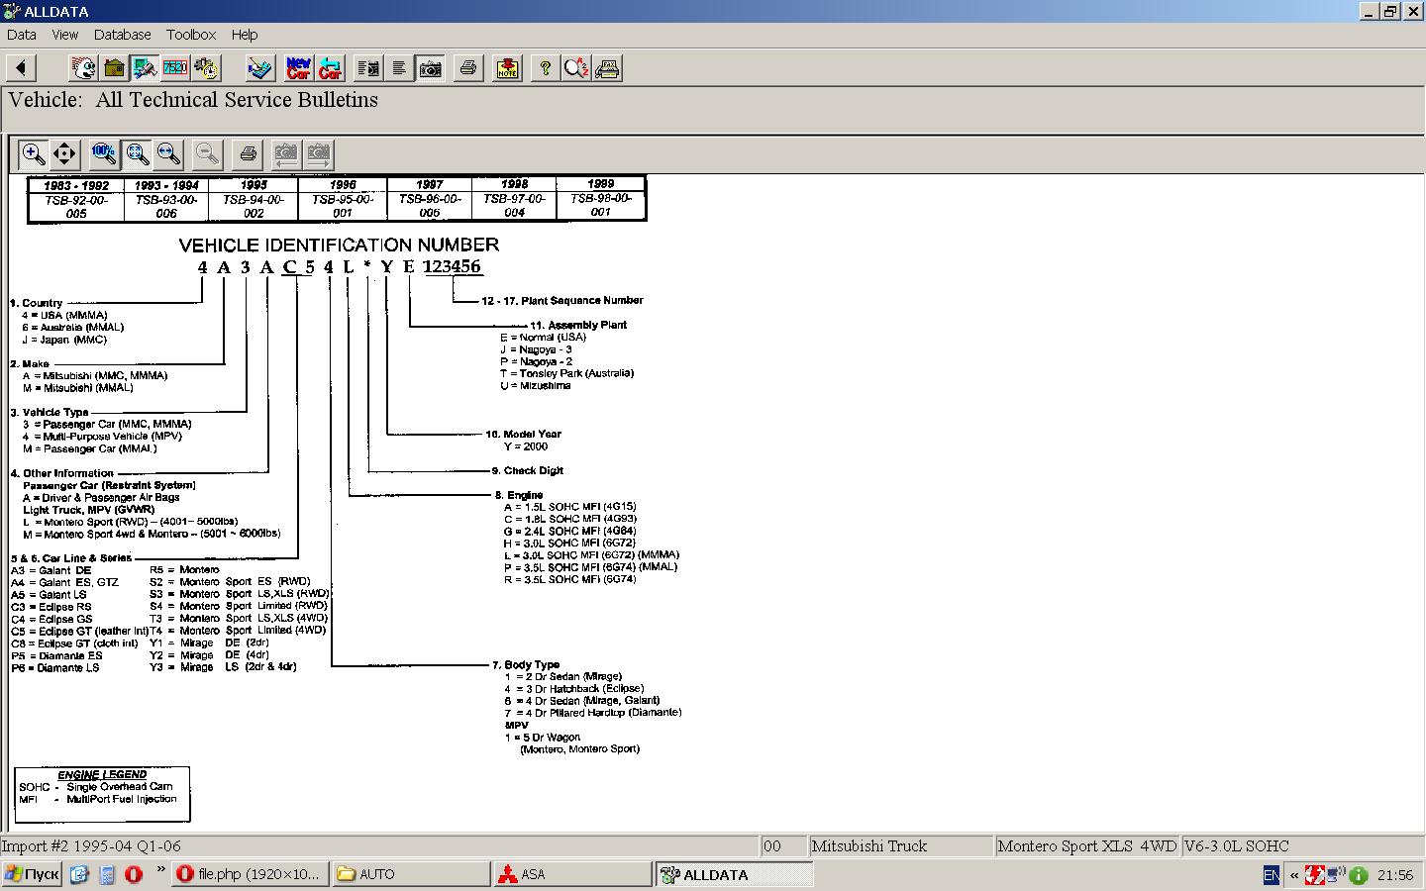Print the image using viewer printer icon
The height and width of the screenshot is (891, 1426).
(x=248, y=153)
